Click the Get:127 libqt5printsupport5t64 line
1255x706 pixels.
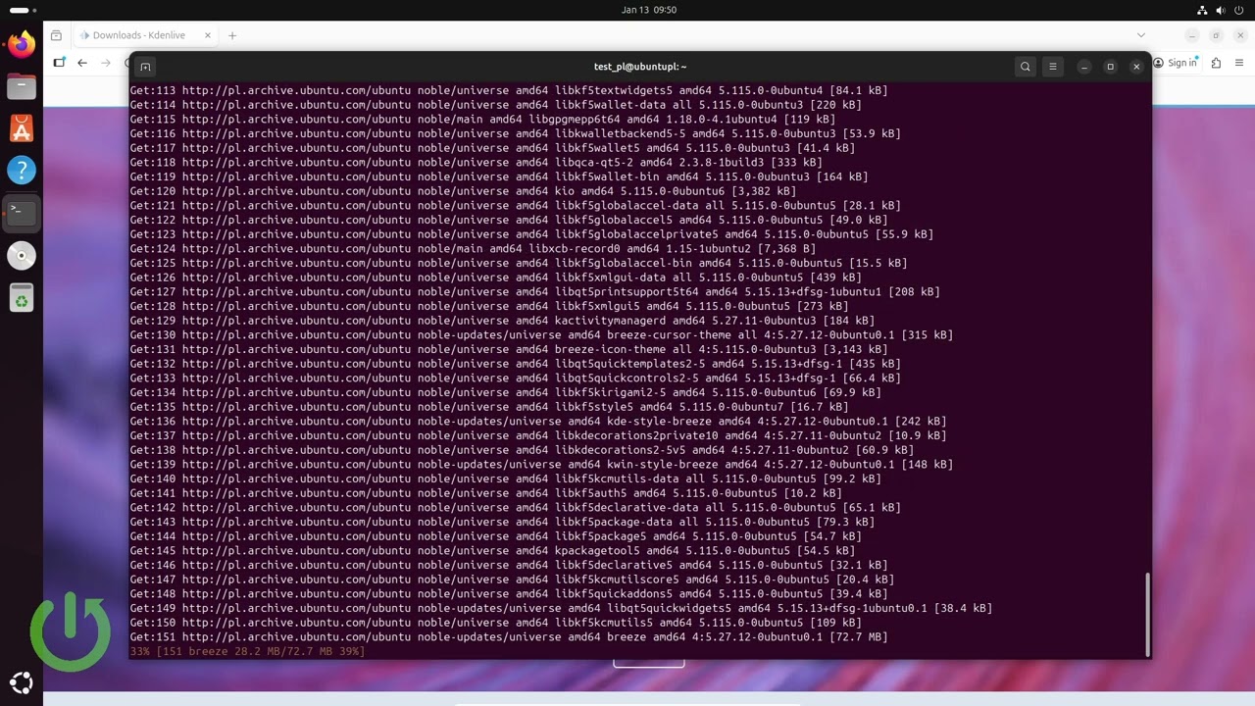[535, 292]
